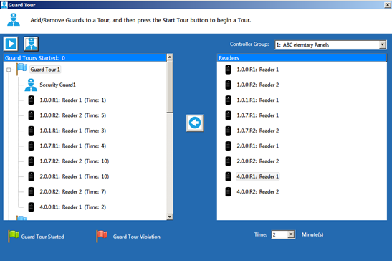392x261 pixels.
Task: Click the tour list scroll up arrow
Action: 170,57
